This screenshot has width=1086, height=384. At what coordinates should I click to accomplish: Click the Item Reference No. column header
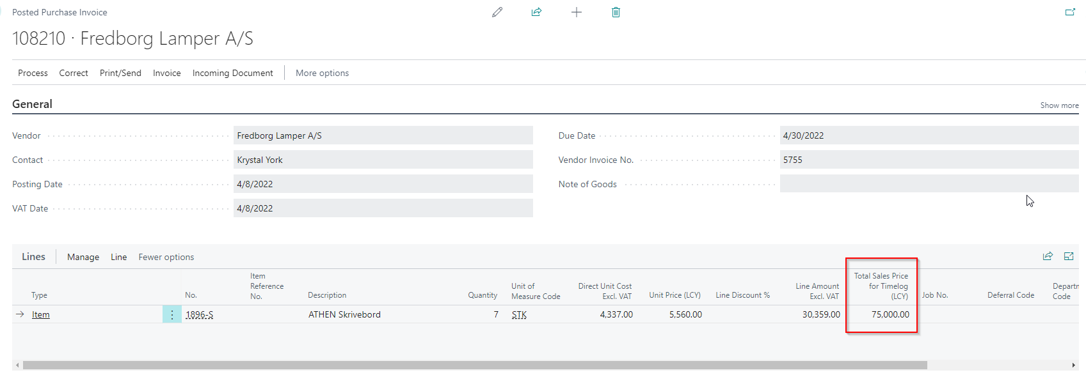click(x=267, y=286)
